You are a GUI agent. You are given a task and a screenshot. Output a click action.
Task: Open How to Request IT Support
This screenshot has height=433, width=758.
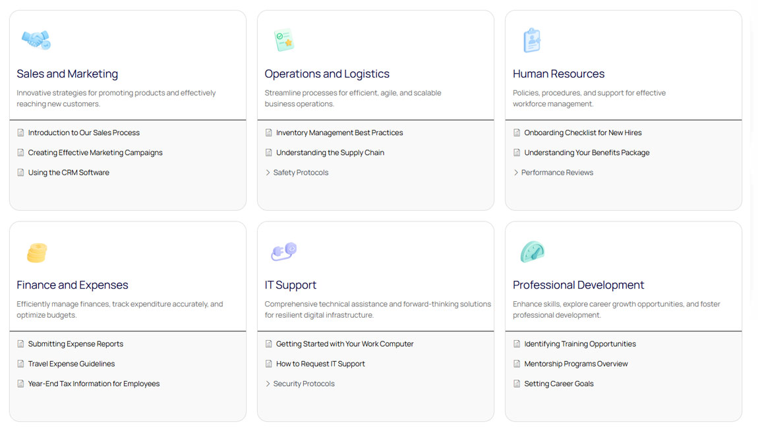coord(320,364)
